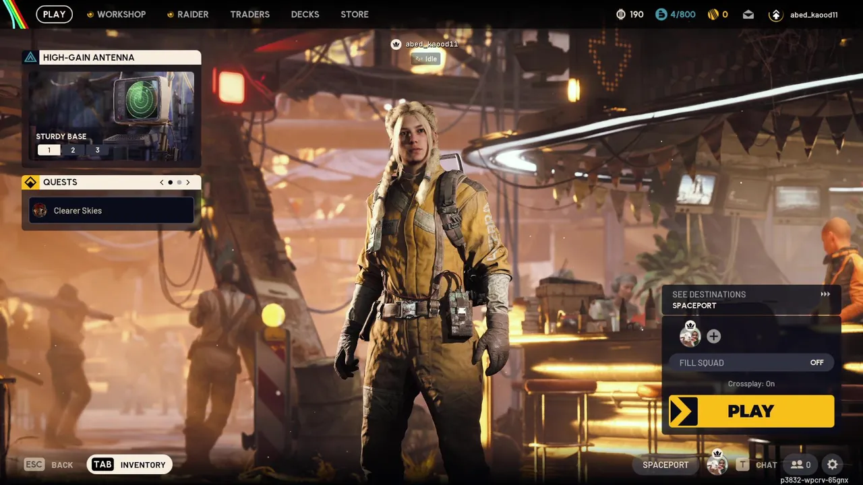Click the abed_kaood11 nameplate above the character
863x485 pixels.
(x=431, y=44)
